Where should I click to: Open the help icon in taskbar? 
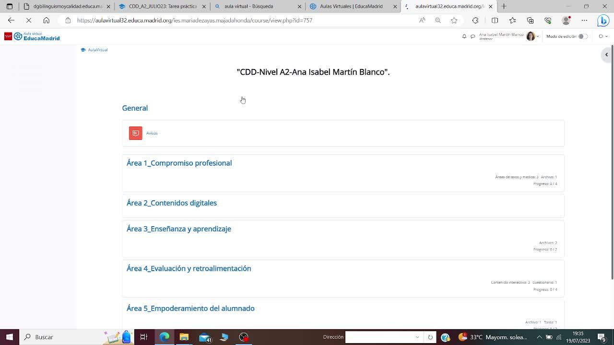tap(445, 337)
